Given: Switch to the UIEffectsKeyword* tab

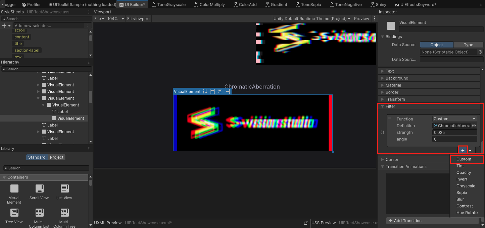Looking at the screenshot, I should (x=416, y=4).
